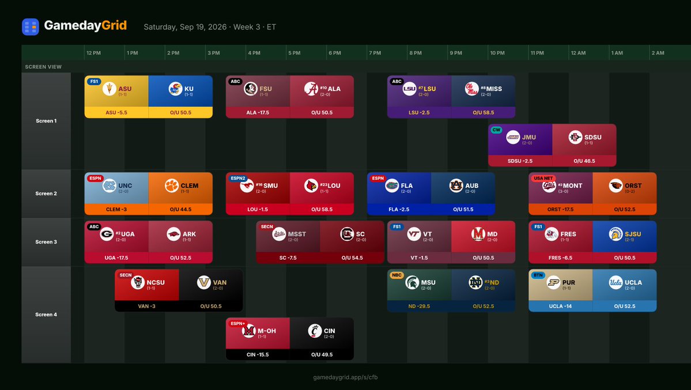The height and width of the screenshot is (390, 691).
Task: Select the UCLA script logo
Action: (x=616, y=282)
